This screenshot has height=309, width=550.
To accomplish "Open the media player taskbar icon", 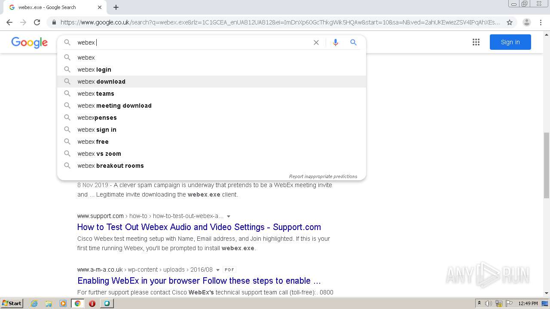I will click(x=63, y=303).
